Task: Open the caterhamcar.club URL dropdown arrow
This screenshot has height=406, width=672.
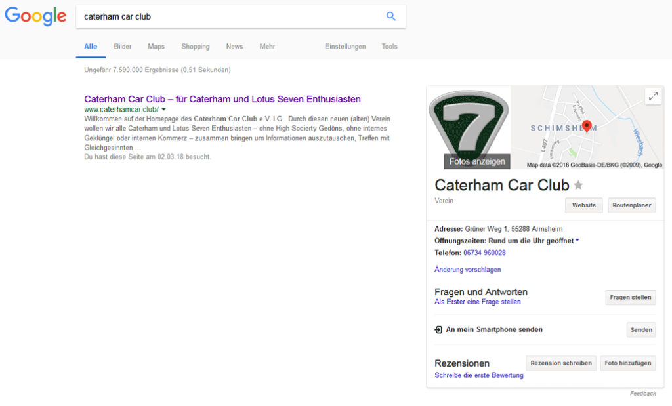Action: 163,110
